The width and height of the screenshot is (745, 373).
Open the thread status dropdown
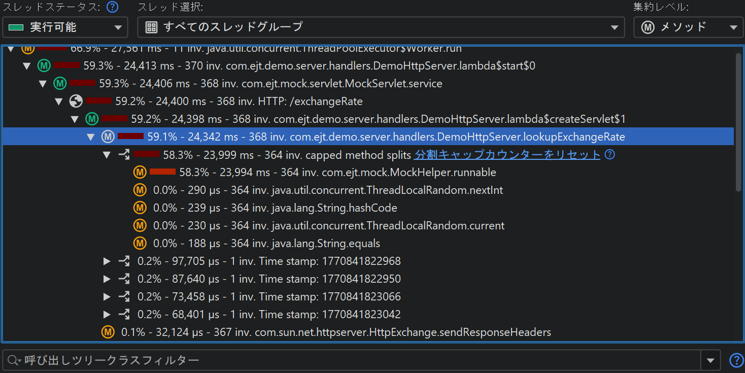click(x=65, y=27)
